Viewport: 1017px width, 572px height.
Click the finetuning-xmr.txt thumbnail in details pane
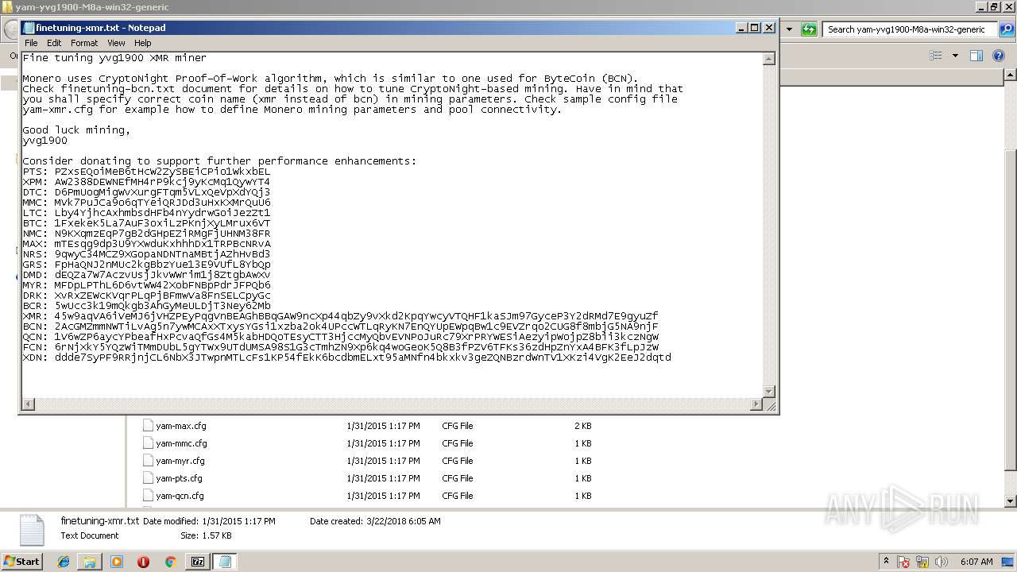(32, 529)
